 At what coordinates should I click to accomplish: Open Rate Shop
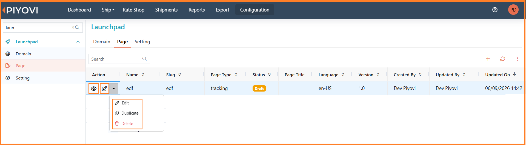[x=133, y=10]
